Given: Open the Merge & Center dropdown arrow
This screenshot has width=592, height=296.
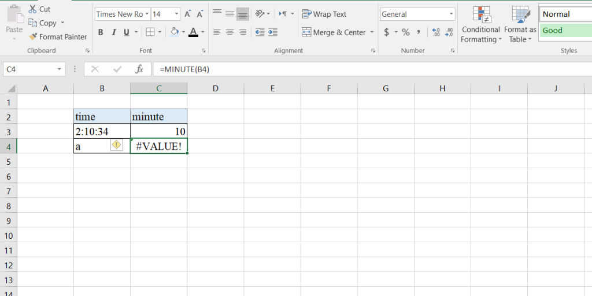Looking at the screenshot, I should pyautogui.click(x=372, y=32).
